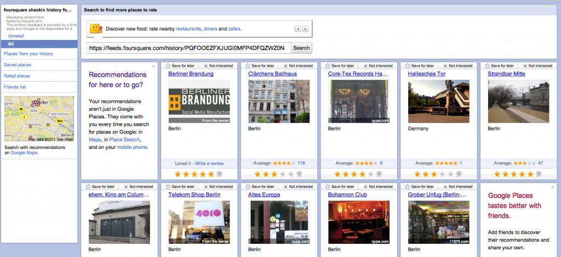Click the Berlin map thumbnail
Image resolution: width=561 pixels, height=257 pixels.
pos(39,118)
